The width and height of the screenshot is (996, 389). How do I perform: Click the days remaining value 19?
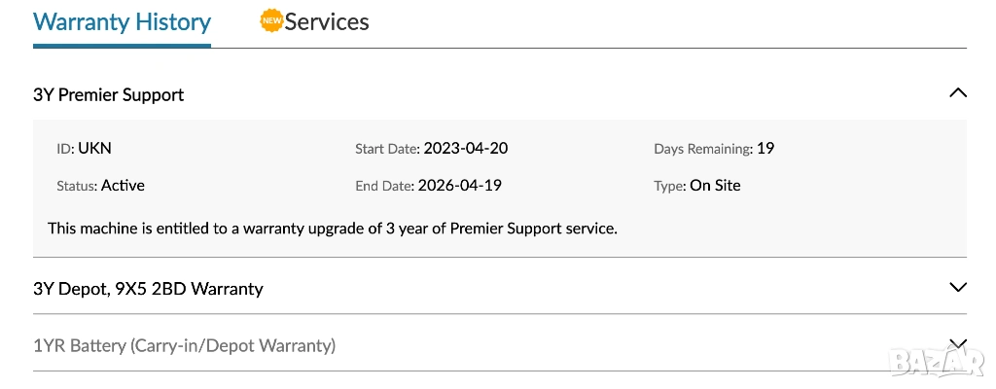point(765,149)
